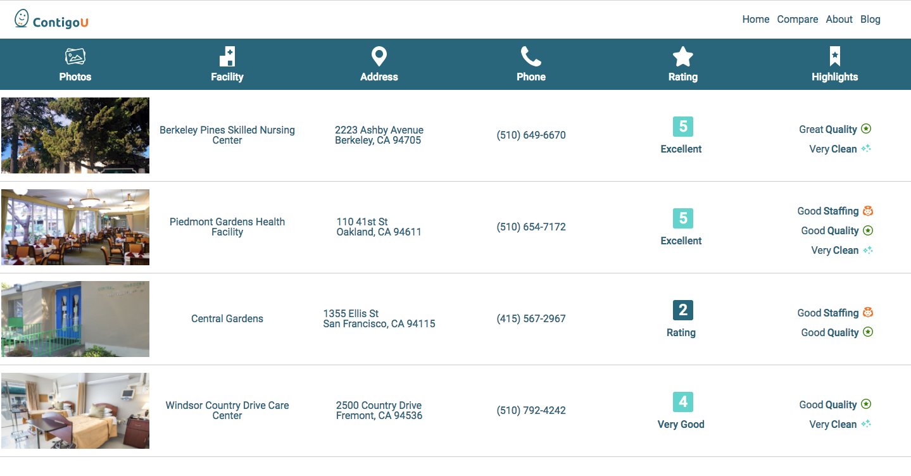
Task: Open Piedmont Gardens Health Facility link
Action: point(227,227)
